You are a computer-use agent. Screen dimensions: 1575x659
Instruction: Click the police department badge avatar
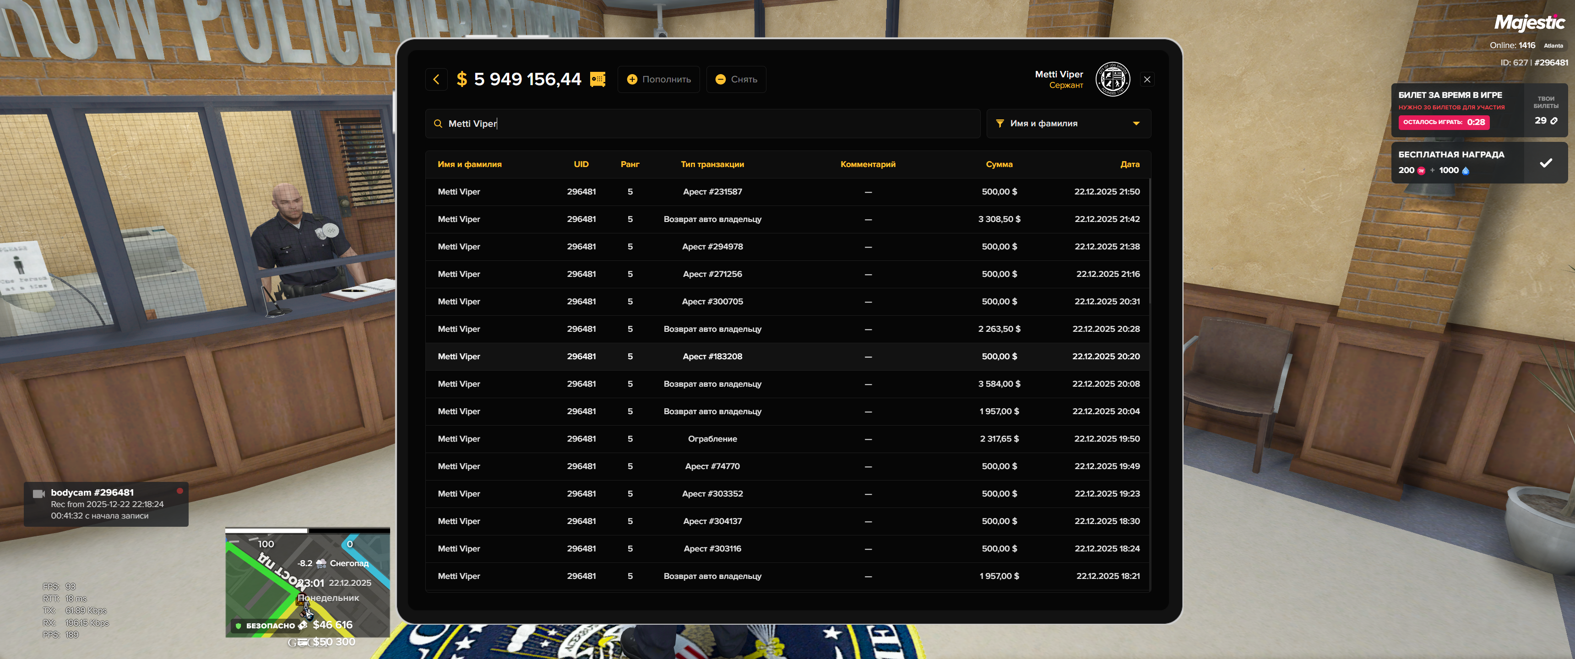1112,80
